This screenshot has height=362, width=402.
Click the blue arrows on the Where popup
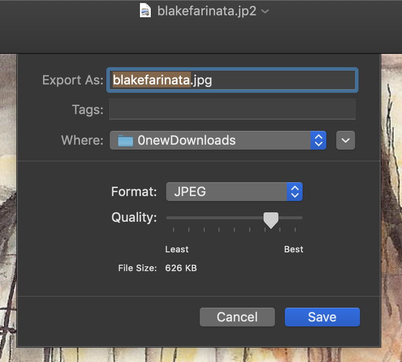(x=318, y=141)
